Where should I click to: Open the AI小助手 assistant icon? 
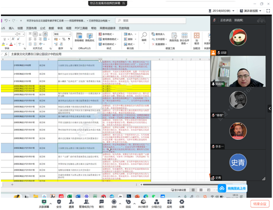coord(143,204)
